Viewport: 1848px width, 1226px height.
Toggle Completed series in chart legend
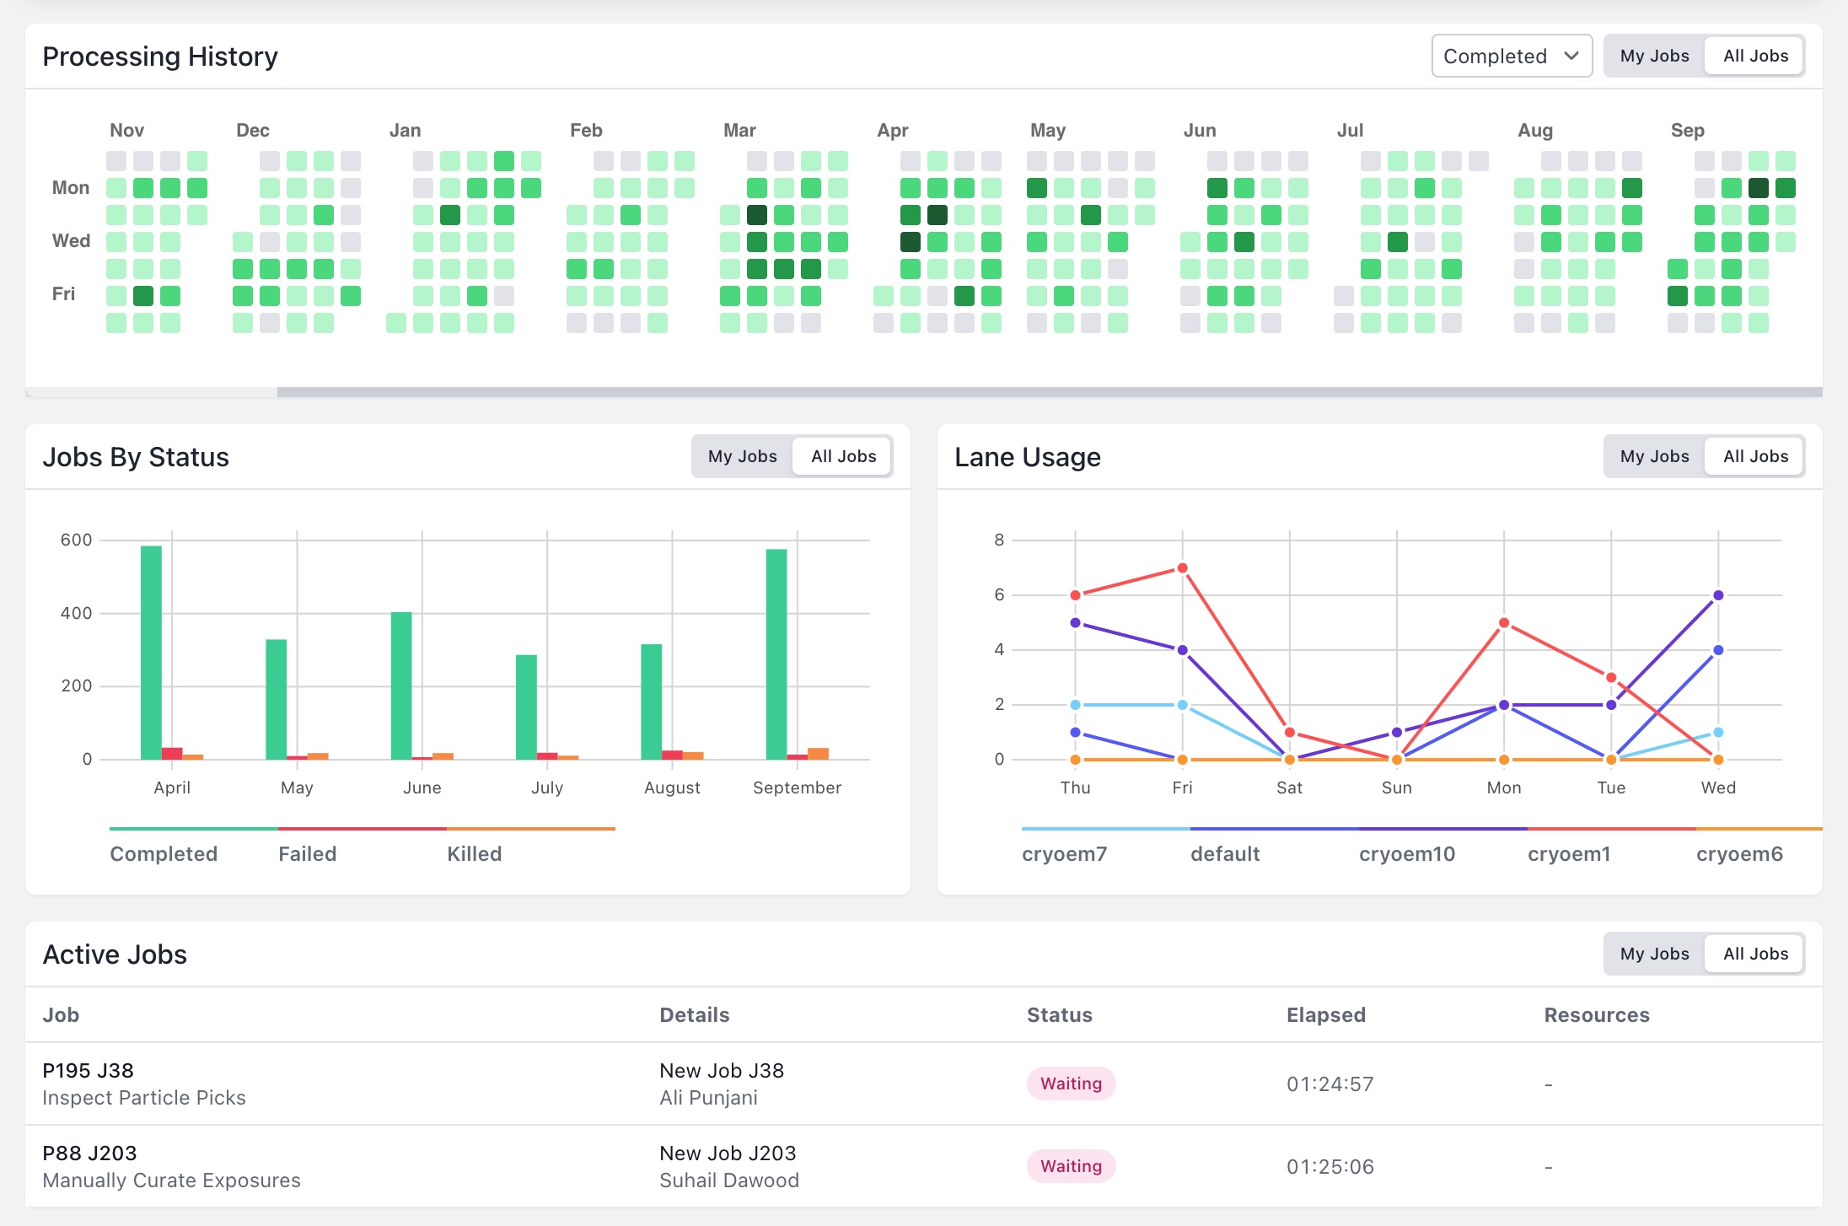(164, 853)
